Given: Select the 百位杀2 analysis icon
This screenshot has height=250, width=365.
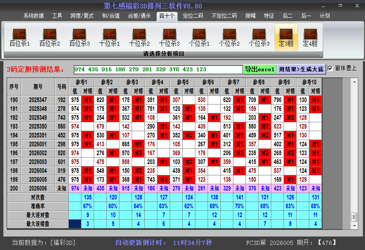Looking at the screenshot, I should click(49, 37).
